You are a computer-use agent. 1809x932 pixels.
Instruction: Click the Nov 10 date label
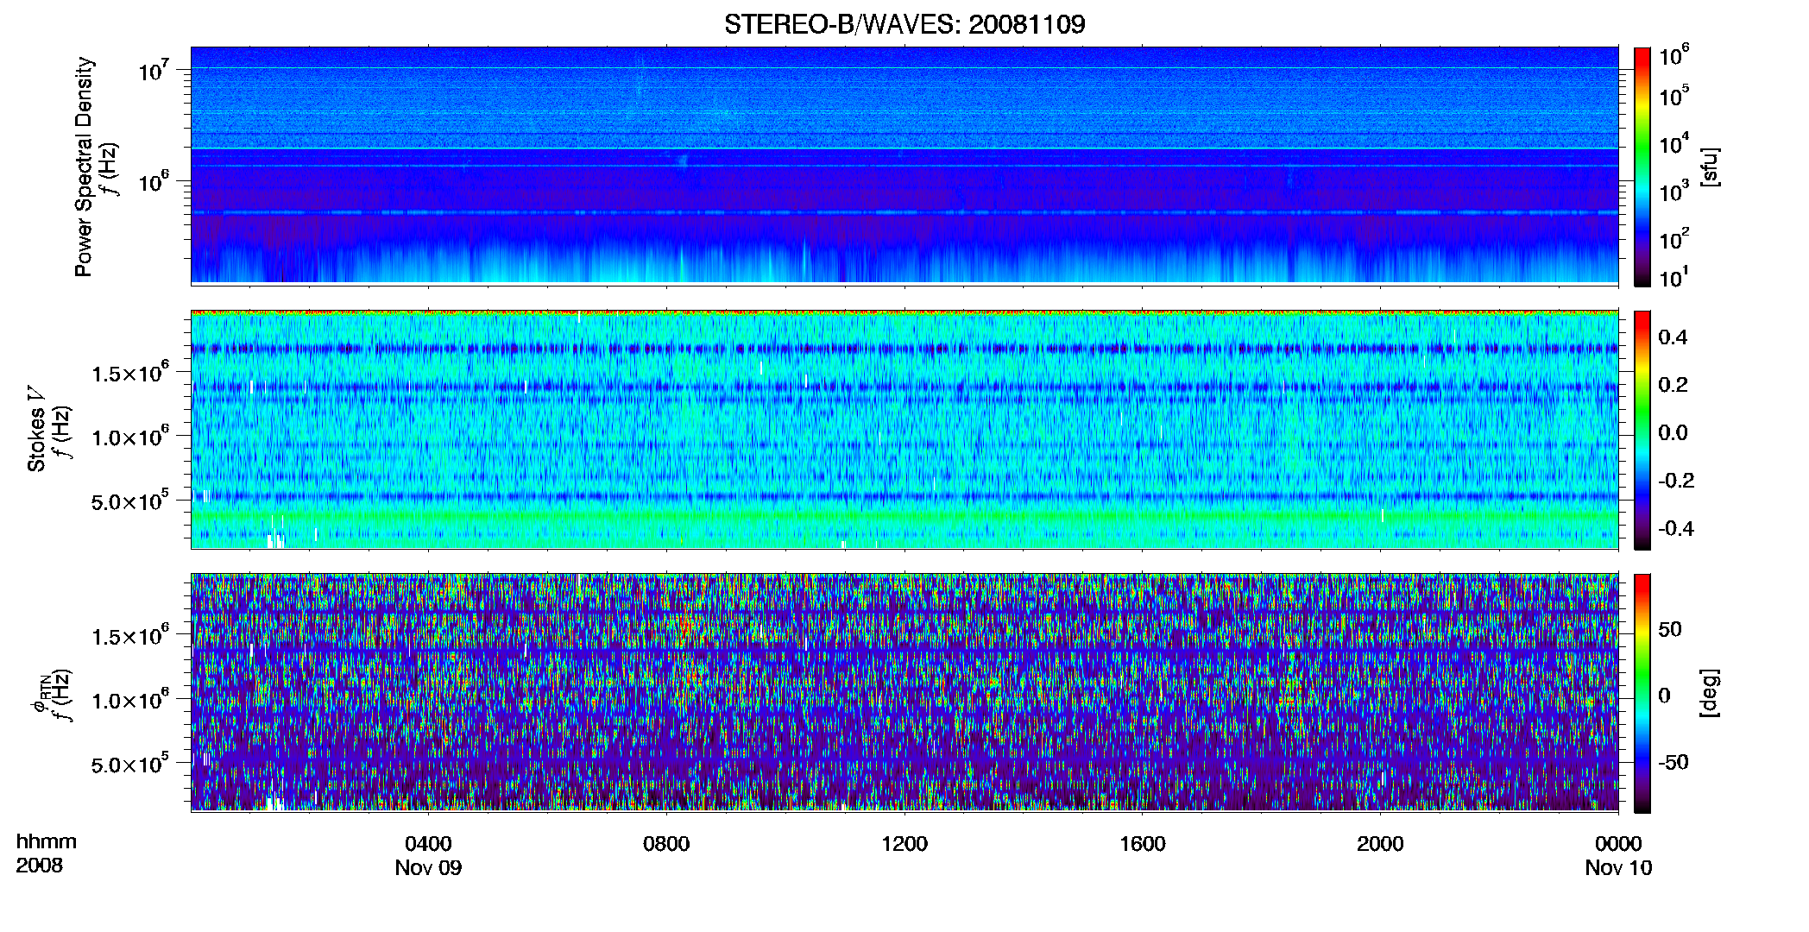[1618, 868]
